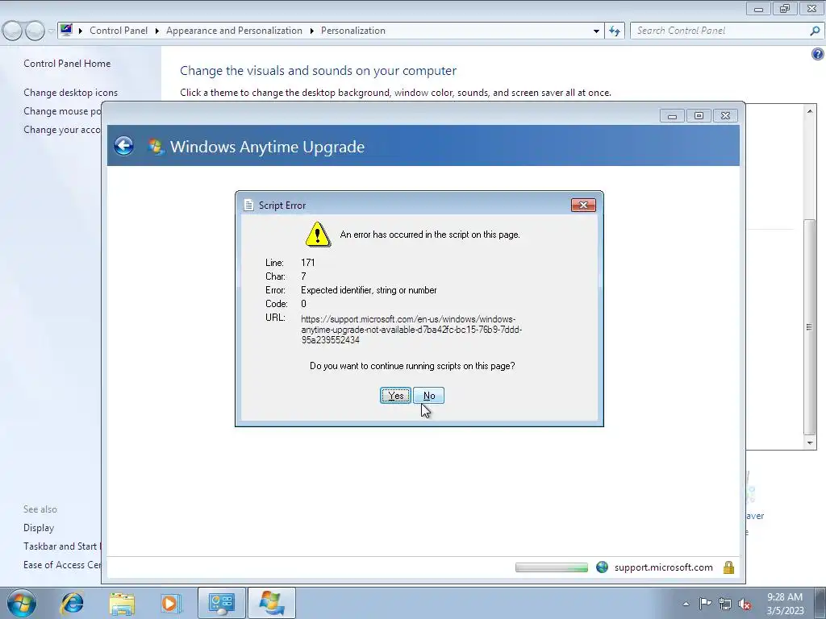Click No in Script Error dialog
Screen dimensions: 826x619
pos(429,395)
